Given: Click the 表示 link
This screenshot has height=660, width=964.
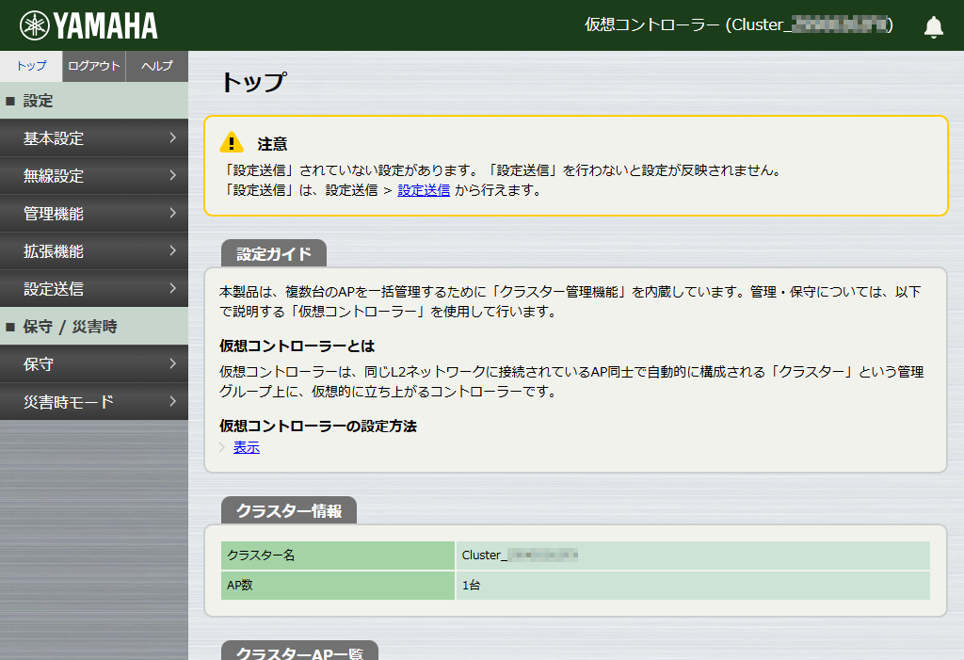Looking at the screenshot, I should pos(247,447).
